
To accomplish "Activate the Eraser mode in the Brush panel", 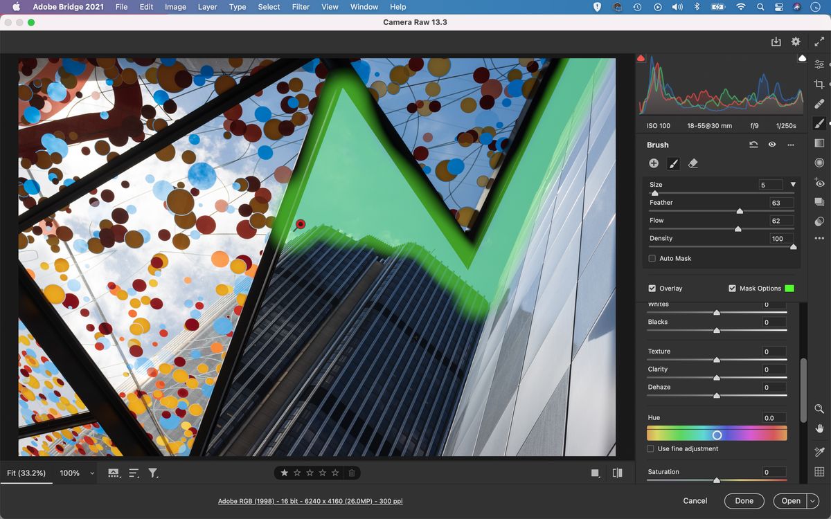I will coord(693,163).
